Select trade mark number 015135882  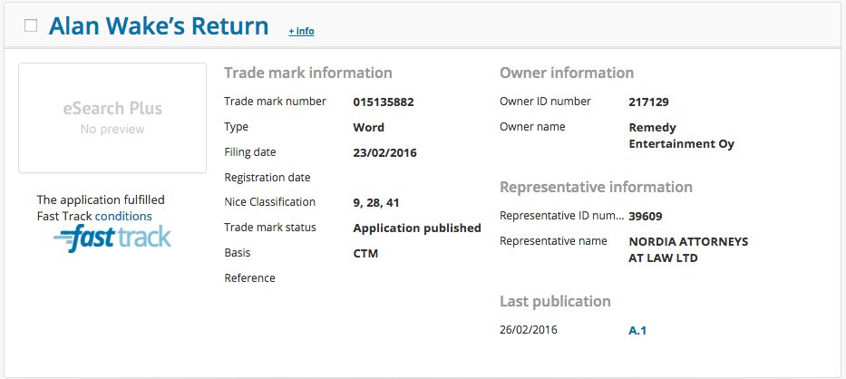(x=384, y=102)
